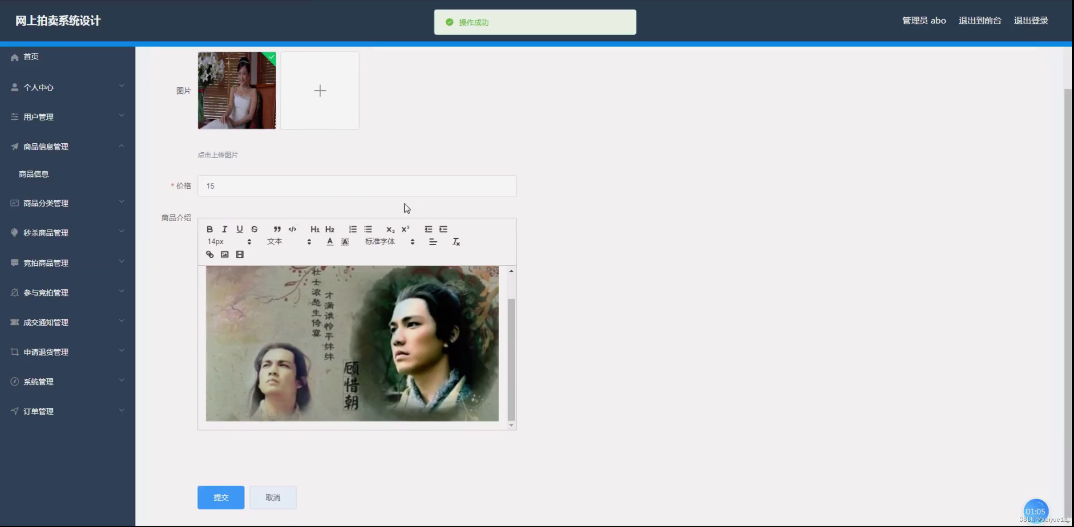
Task: Open the 标准字体 font dropdown
Action: [390, 242]
